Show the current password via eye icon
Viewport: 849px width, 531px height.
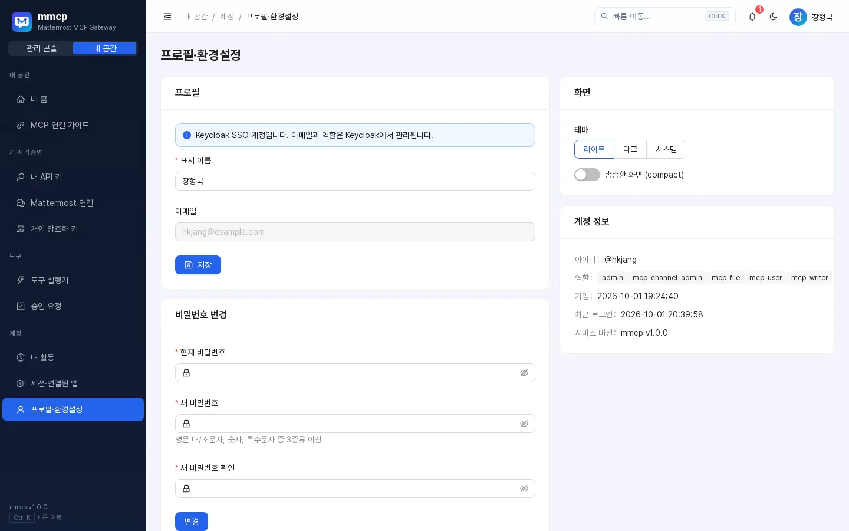(x=524, y=373)
